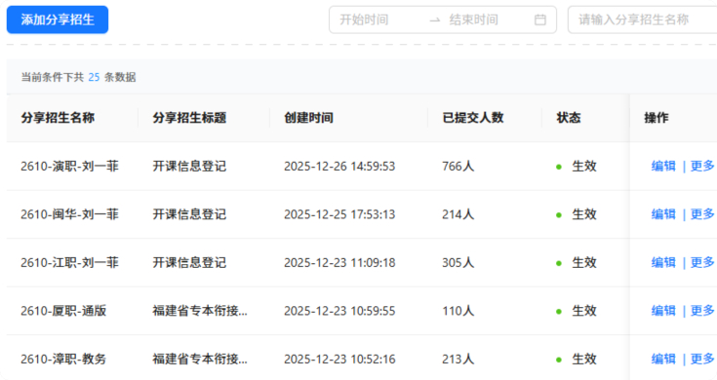Click the name cell 2610-演职-刘一菲
717x380 pixels.
[69, 166]
